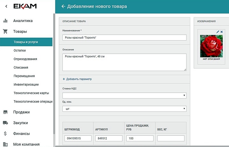Click the EKAM logo
Viewport: 229px width, 147px height.
pos(25,6)
